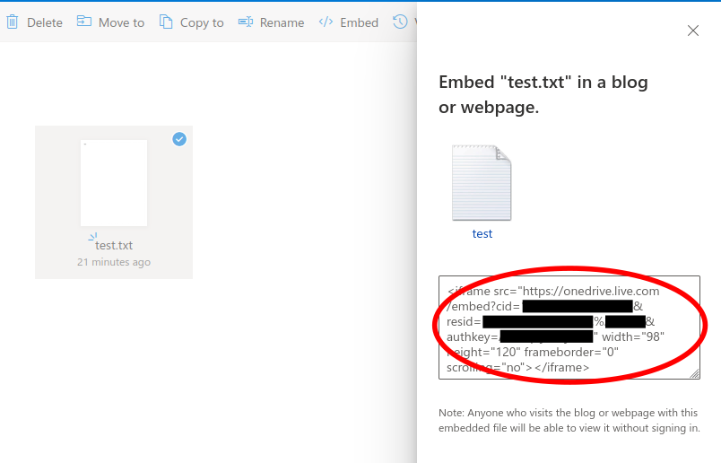Screen dimensions: 721x463
Task: Click the Move to folder icon
Action: coord(83,22)
